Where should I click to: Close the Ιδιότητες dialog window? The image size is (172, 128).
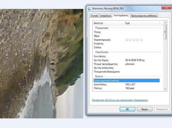[167, 8]
